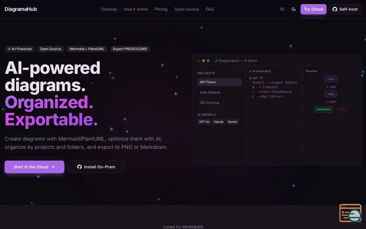The height and width of the screenshot is (229, 366).
Task: Toggle dark mode moon icon
Action: tap(294, 9)
